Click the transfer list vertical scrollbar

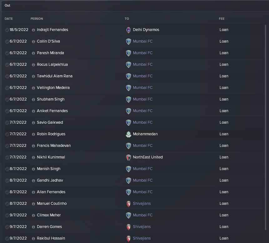click(265, 127)
